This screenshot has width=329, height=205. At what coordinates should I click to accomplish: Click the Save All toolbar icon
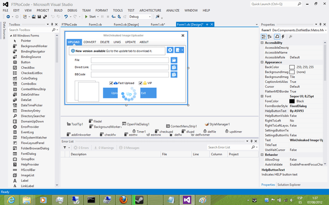45,17
